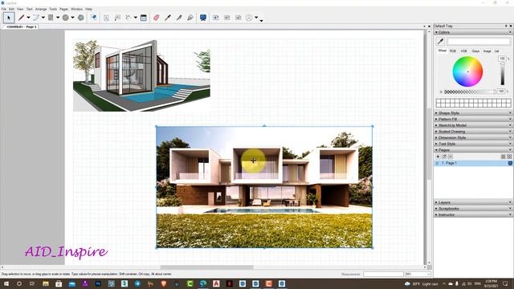
Task: Activate the Circle tool
Action: [66, 18]
